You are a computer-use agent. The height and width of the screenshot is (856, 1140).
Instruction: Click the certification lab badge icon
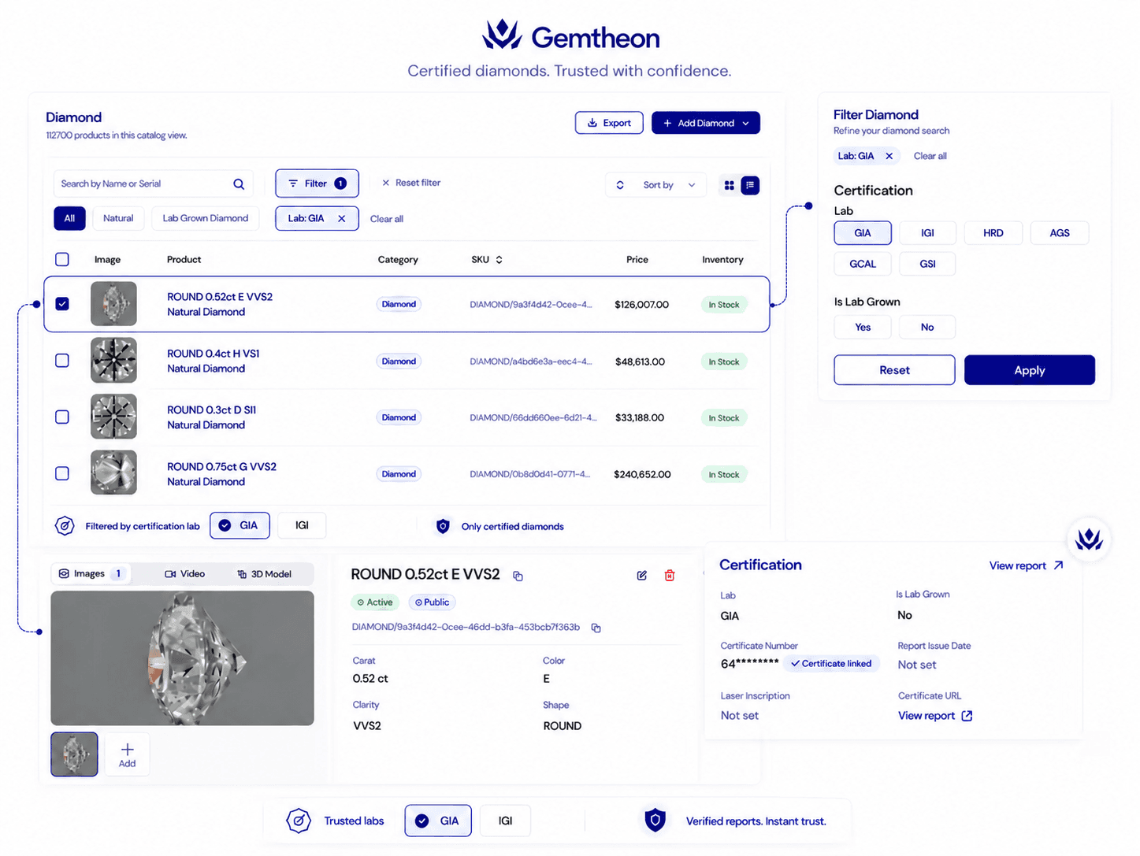65,526
